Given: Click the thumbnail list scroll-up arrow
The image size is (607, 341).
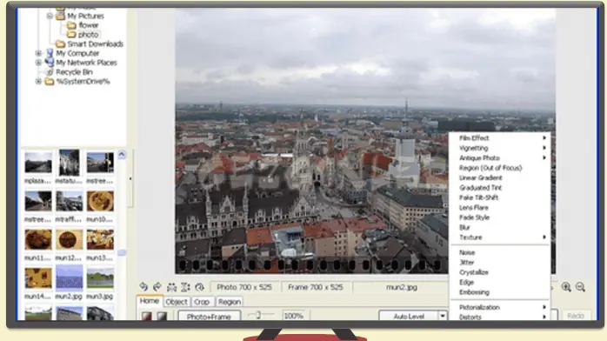Looking at the screenshot, I should [x=122, y=155].
